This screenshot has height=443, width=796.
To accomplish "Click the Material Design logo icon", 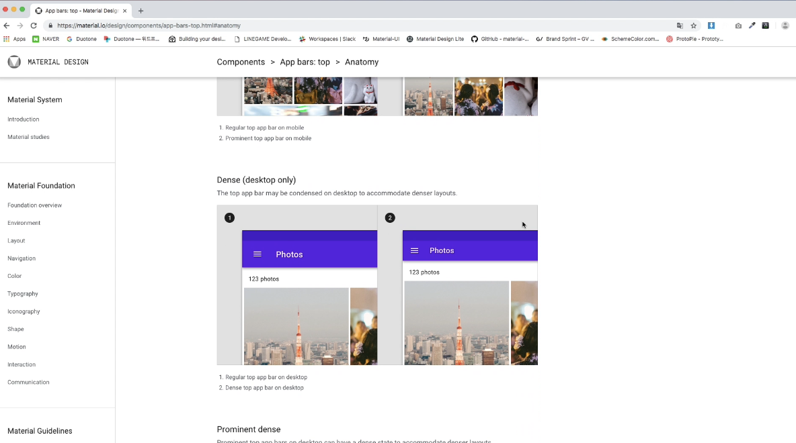I will point(14,62).
